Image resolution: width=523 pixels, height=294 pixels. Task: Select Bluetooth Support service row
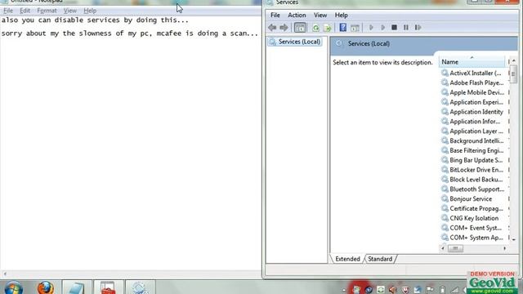tap(472, 189)
